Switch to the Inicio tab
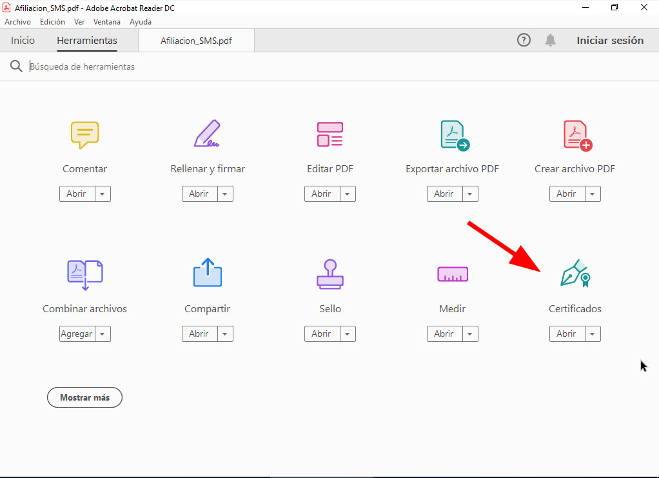 23,41
